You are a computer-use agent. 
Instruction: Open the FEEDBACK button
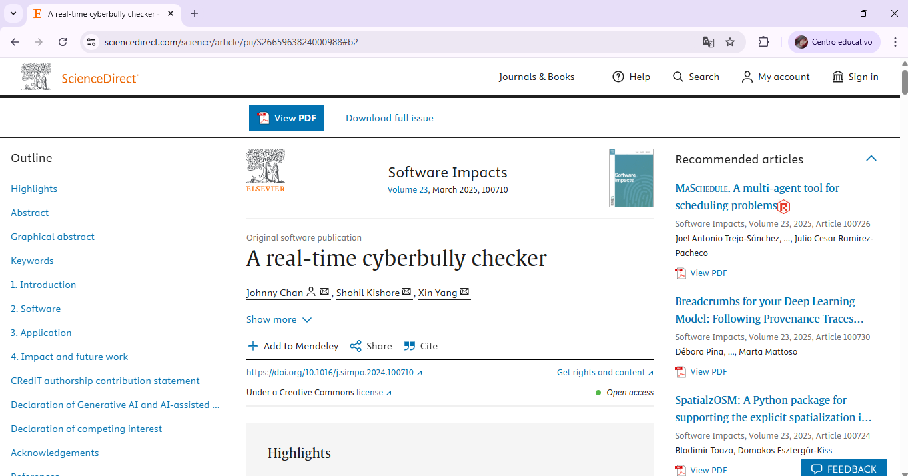pos(844,468)
